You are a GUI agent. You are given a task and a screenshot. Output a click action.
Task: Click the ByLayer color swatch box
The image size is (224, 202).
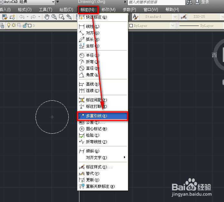[131, 26]
